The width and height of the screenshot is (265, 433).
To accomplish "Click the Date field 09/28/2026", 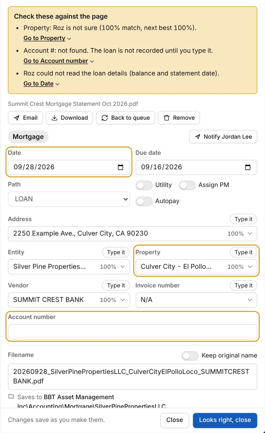I will [x=69, y=167].
